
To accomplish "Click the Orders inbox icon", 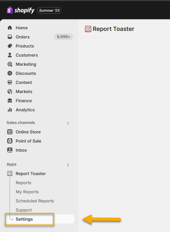I will (10, 37).
